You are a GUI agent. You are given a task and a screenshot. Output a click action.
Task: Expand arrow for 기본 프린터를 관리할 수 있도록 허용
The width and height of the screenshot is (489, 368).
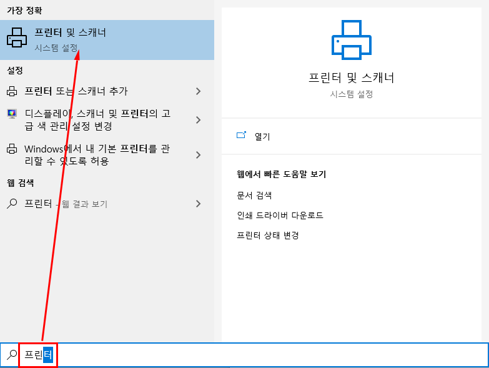pyautogui.click(x=199, y=155)
